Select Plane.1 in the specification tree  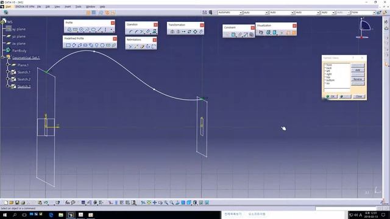[x=23, y=65]
